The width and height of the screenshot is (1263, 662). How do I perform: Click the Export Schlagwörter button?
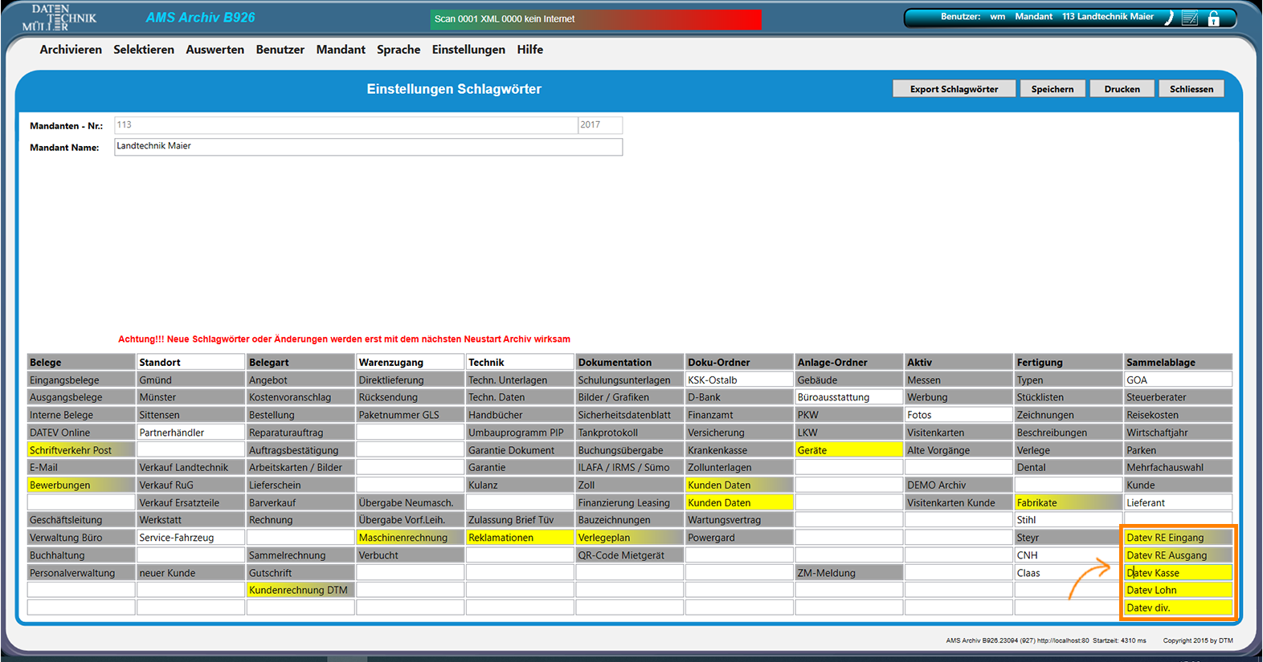pos(954,89)
